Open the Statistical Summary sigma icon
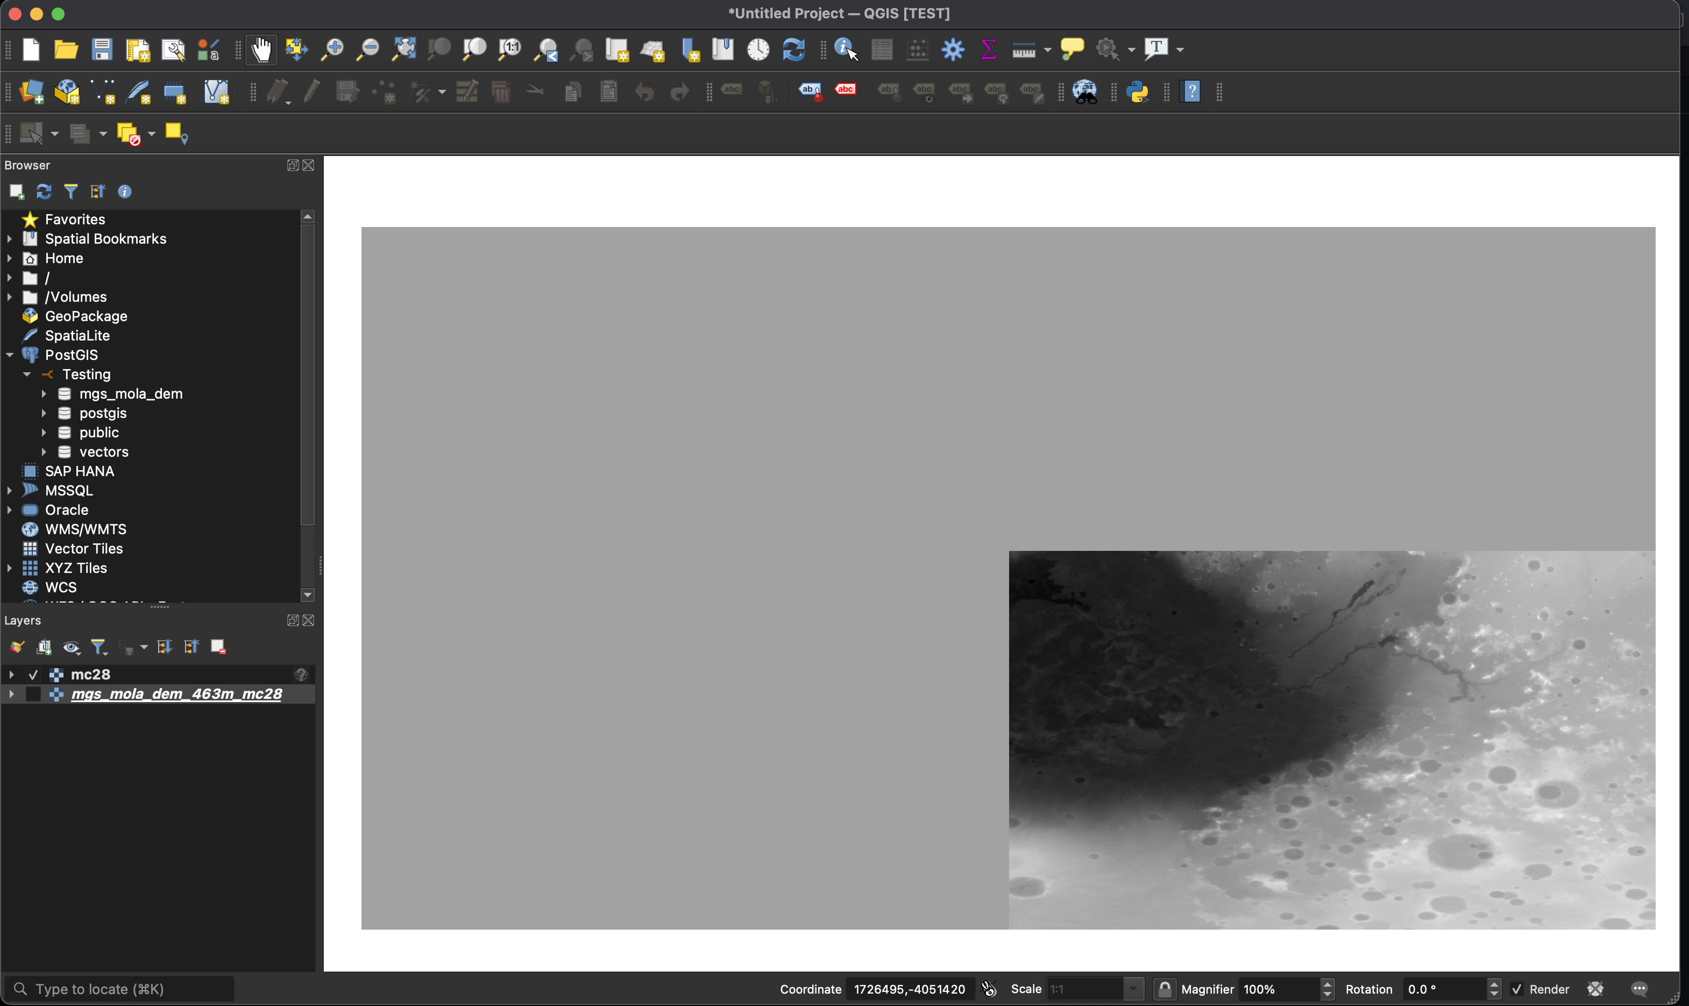This screenshot has width=1689, height=1006. coord(988,49)
